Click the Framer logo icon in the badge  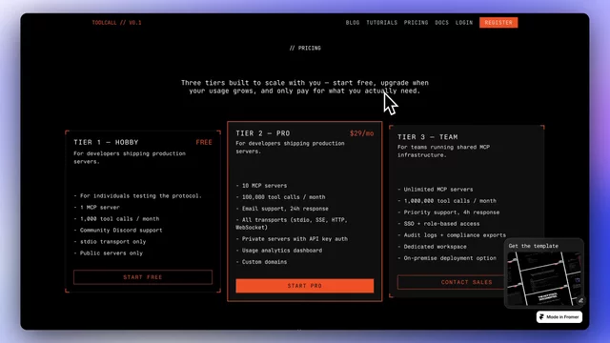tap(541, 317)
